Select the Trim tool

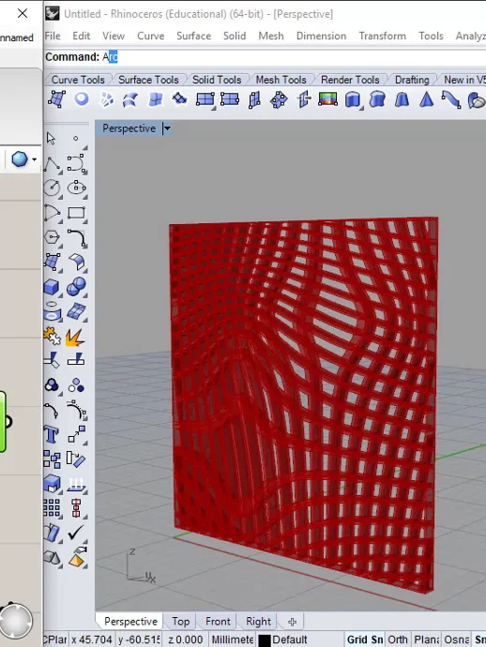(x=52, y=360)
